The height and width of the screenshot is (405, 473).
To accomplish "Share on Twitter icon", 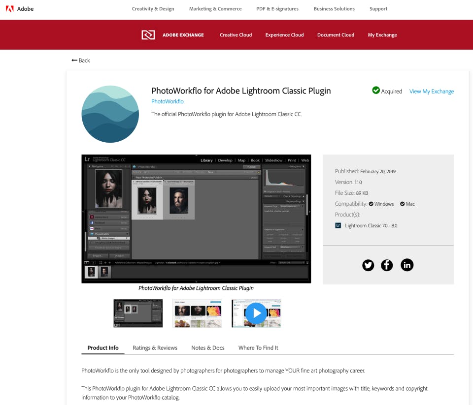I will (x=368, y=265).
